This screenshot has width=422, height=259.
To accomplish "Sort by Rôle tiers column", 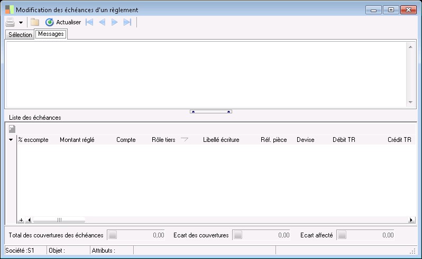I will (163, 140).
